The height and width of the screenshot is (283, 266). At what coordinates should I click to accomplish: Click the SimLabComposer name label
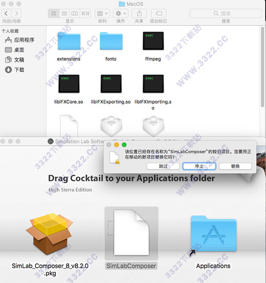[x=131, y=266]
